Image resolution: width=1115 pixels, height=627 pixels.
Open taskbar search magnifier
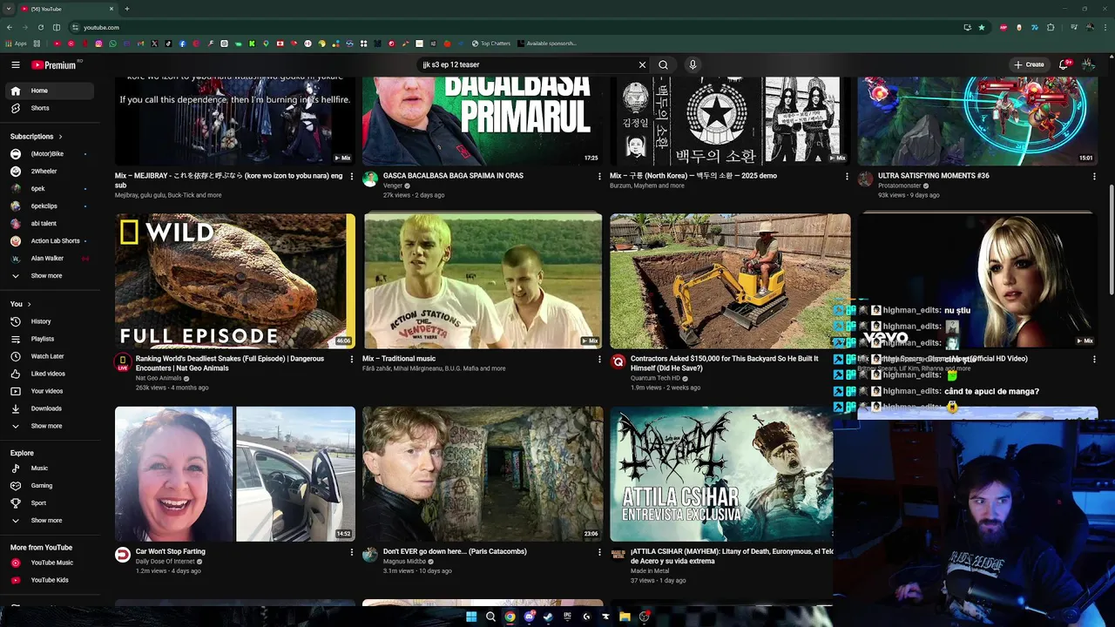click(490, 617)
